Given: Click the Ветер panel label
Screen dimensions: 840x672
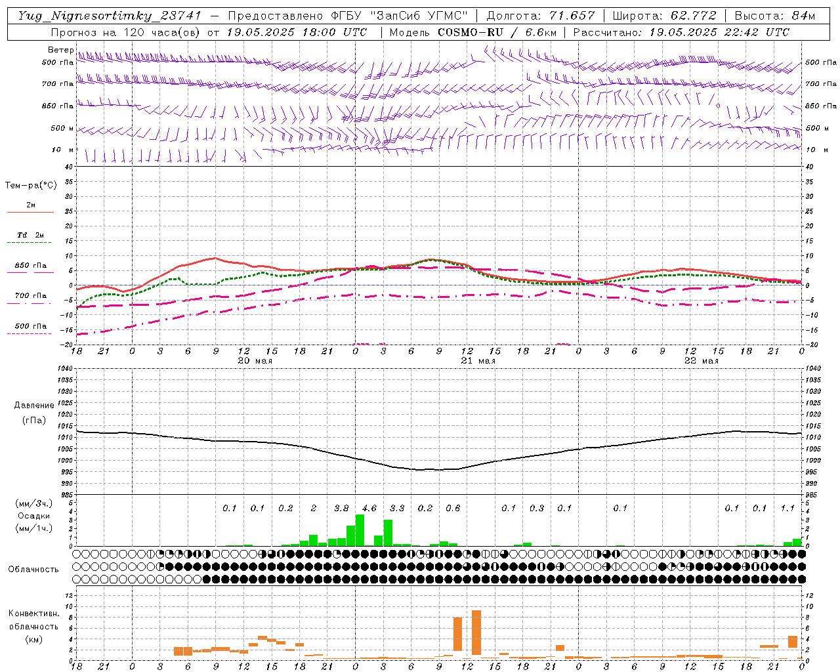Looking at the screenshot, I should pos(60,50).
